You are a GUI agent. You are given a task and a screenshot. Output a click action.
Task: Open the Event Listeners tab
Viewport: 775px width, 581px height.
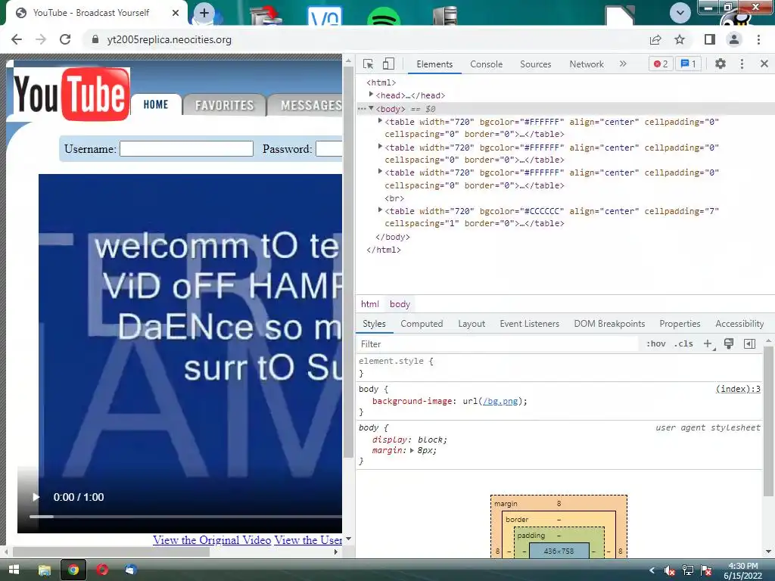pos(529,324)
